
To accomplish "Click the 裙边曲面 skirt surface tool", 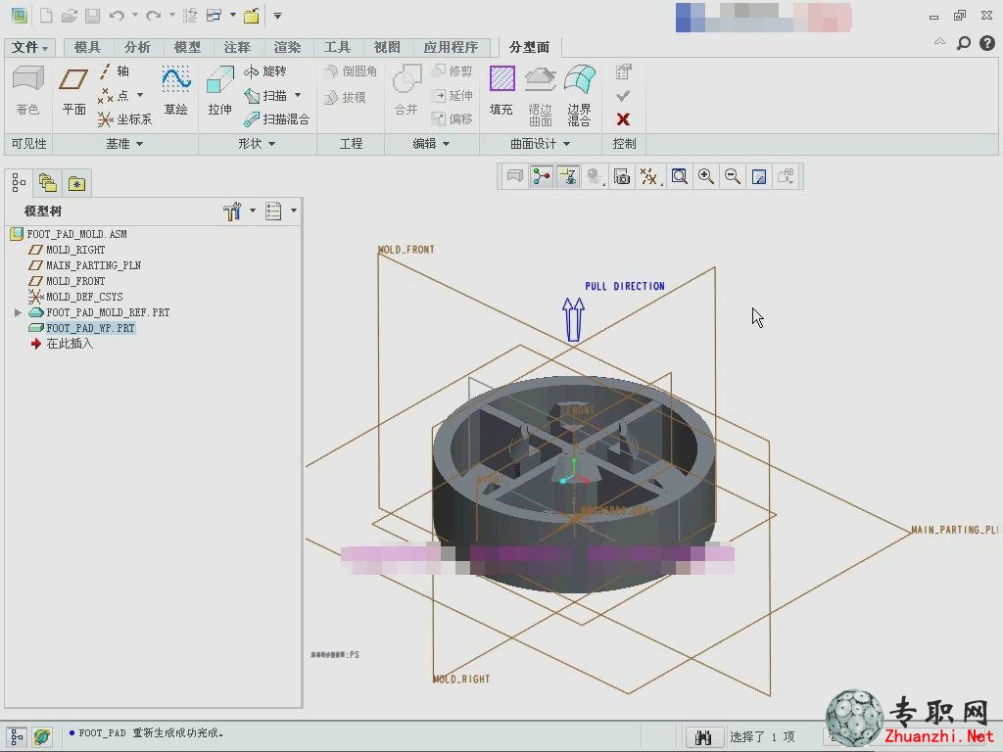I will [540, 95].
